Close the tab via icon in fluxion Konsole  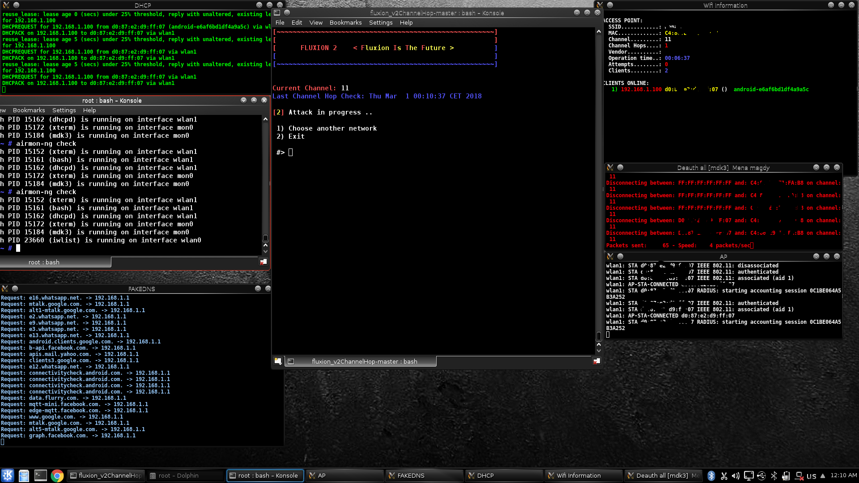(x=597, y=361)
